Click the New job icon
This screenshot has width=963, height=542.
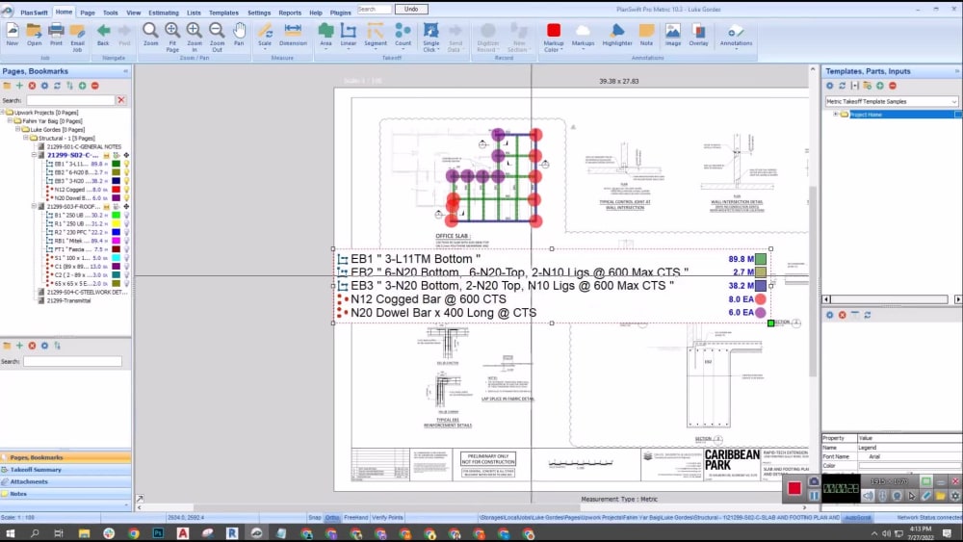tap(13, 35)
